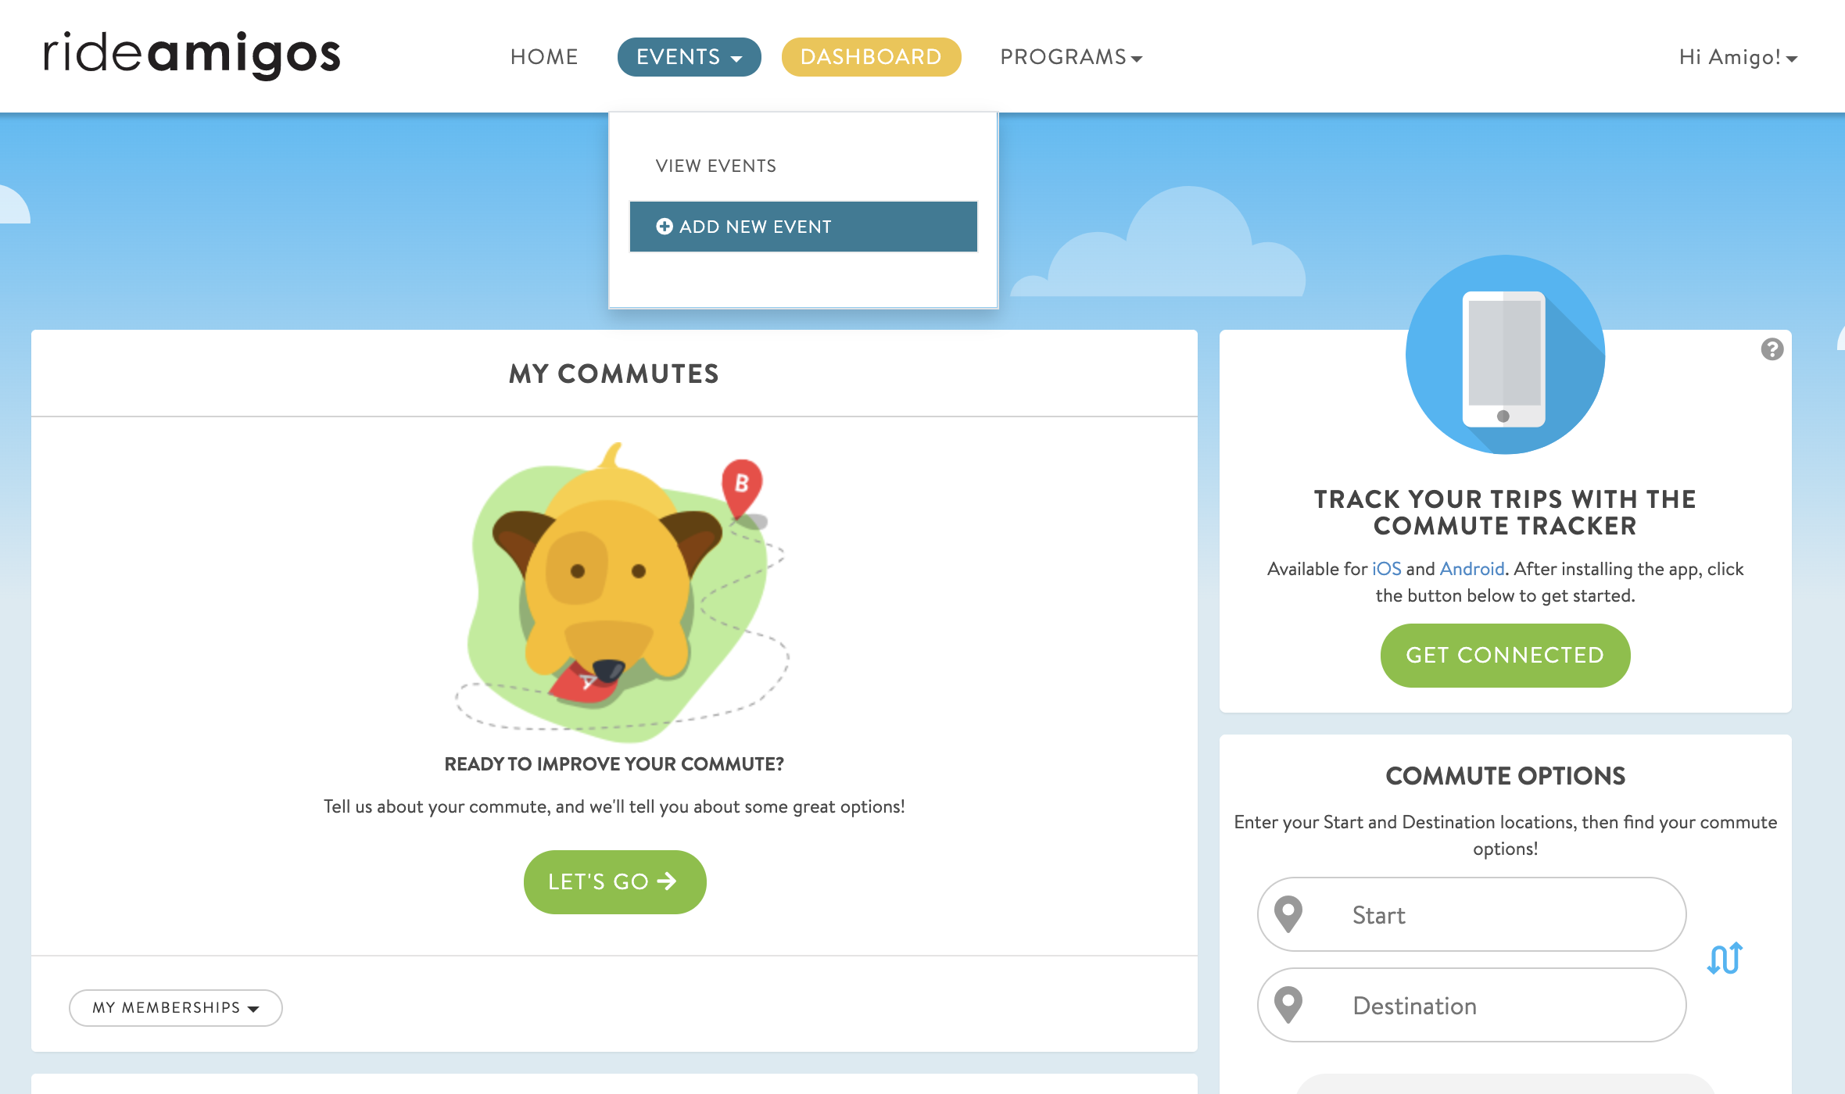Click the map pin icon beside the Start field
The height and width of the screenshot is (1094, 1845).
(1288, 914)
